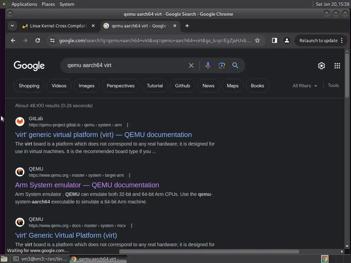Open a new Chrome tab
351x263 pixels.
[187, 26]
